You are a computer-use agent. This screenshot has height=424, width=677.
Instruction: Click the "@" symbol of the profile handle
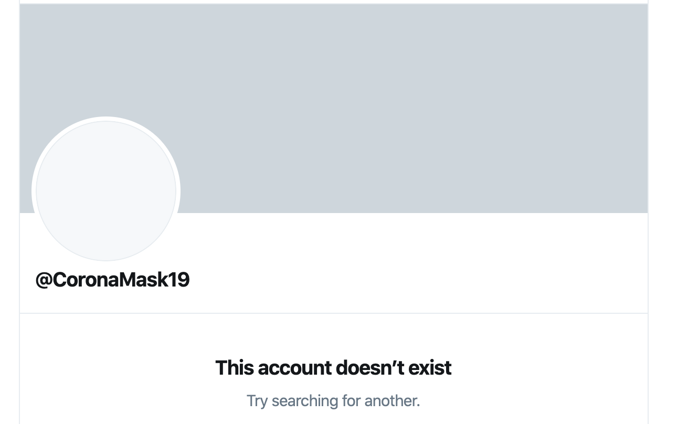click(44, 280)
